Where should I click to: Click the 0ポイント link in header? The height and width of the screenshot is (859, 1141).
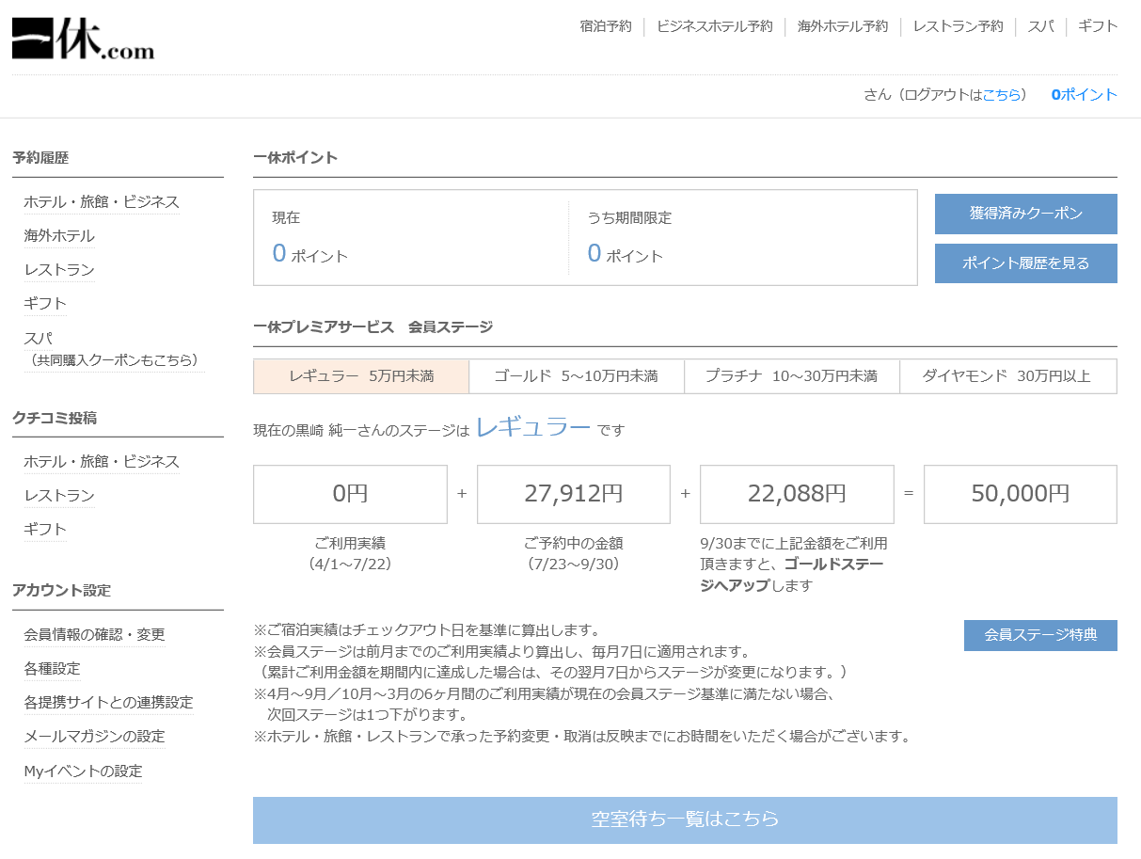(1085, 95)
